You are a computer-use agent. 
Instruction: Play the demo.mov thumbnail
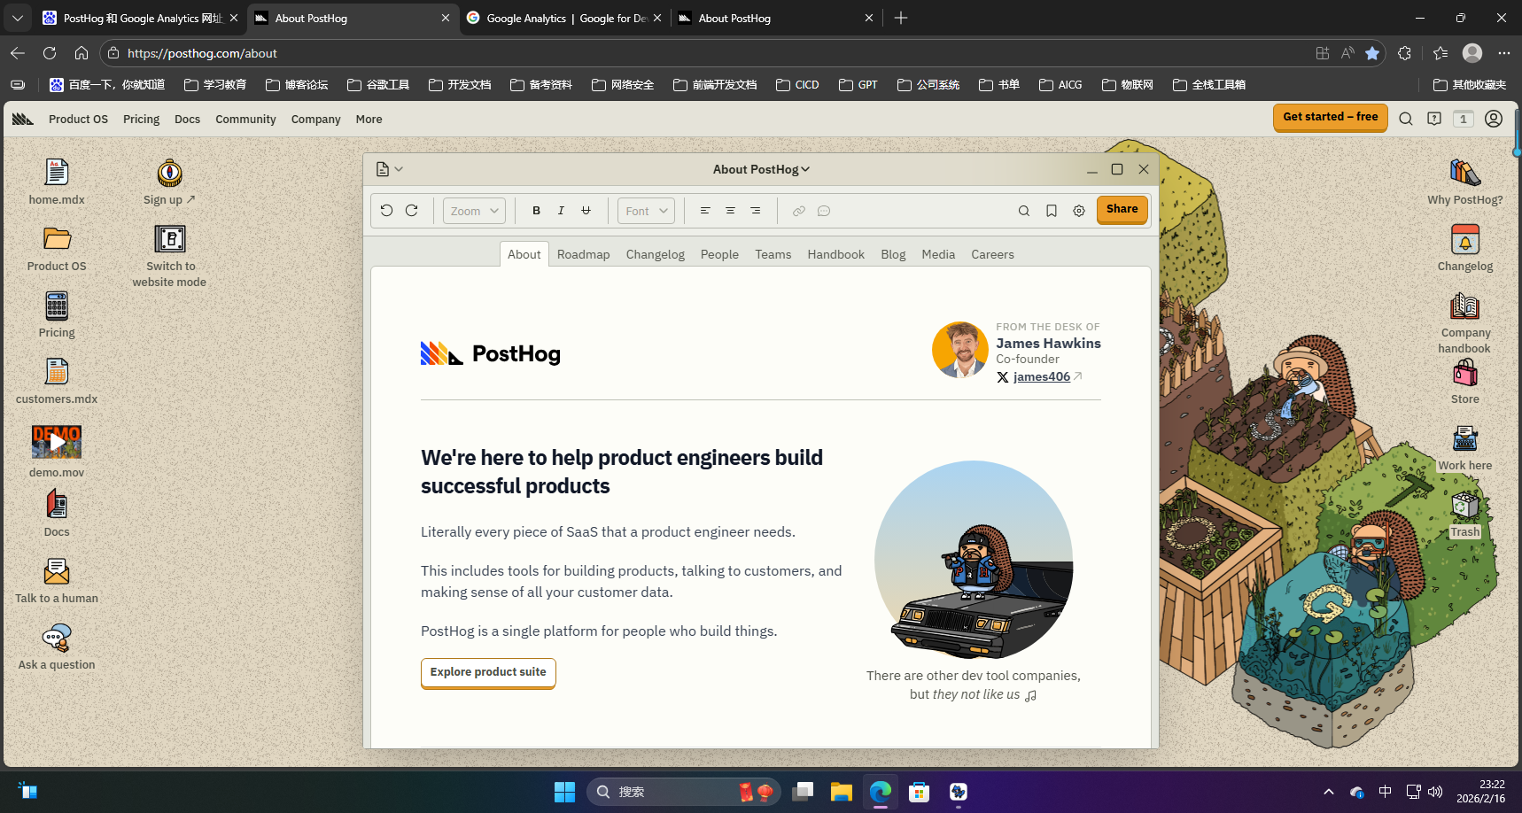57,441
